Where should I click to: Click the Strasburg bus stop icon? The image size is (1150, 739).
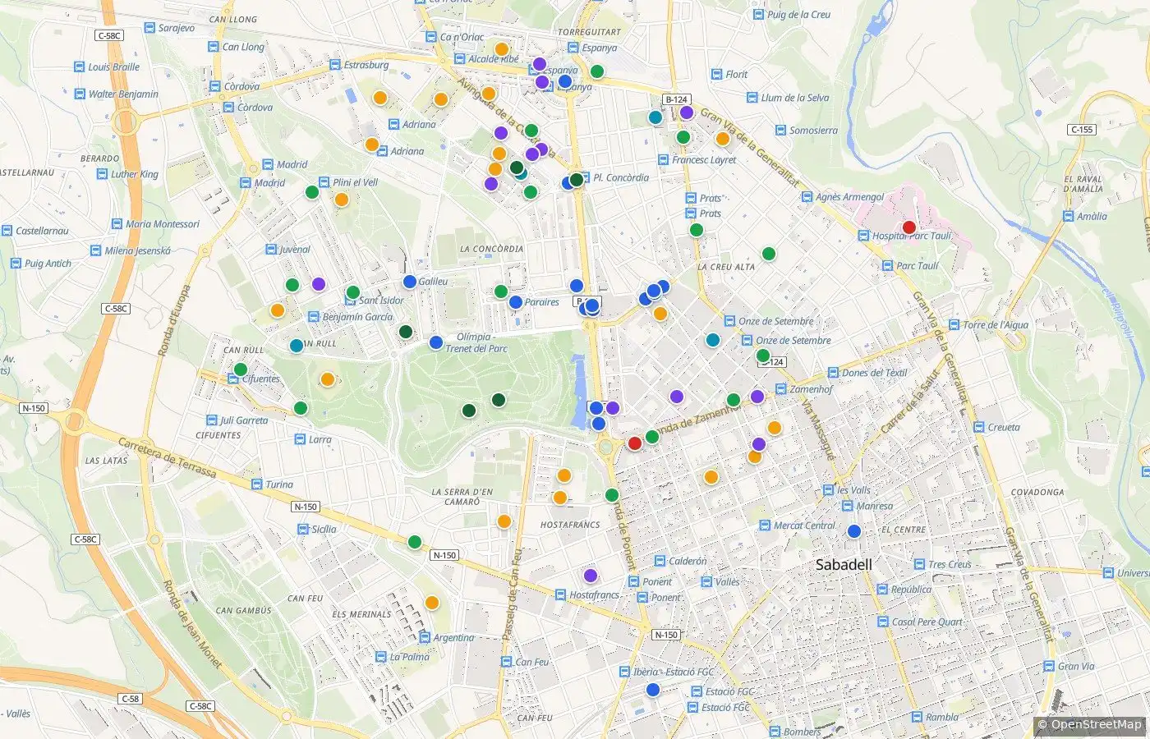[335, 65]
